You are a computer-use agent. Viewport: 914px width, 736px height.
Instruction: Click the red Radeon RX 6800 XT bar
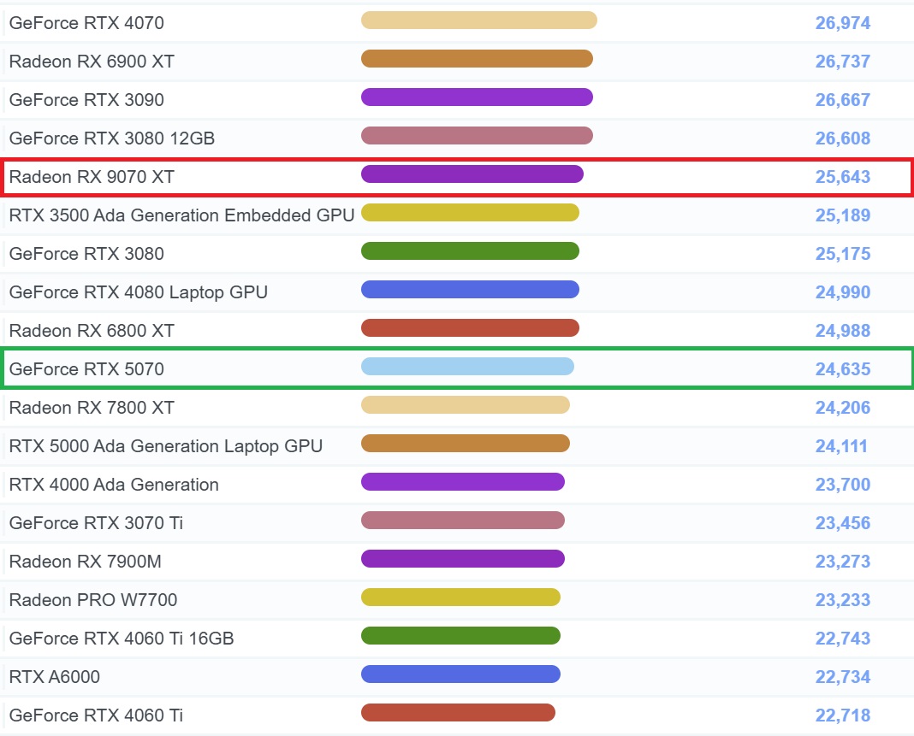pos(470,327)
